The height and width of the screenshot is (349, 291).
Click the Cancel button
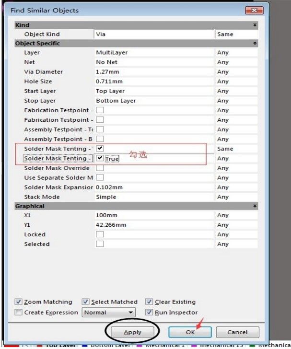(x=237, y=332)
